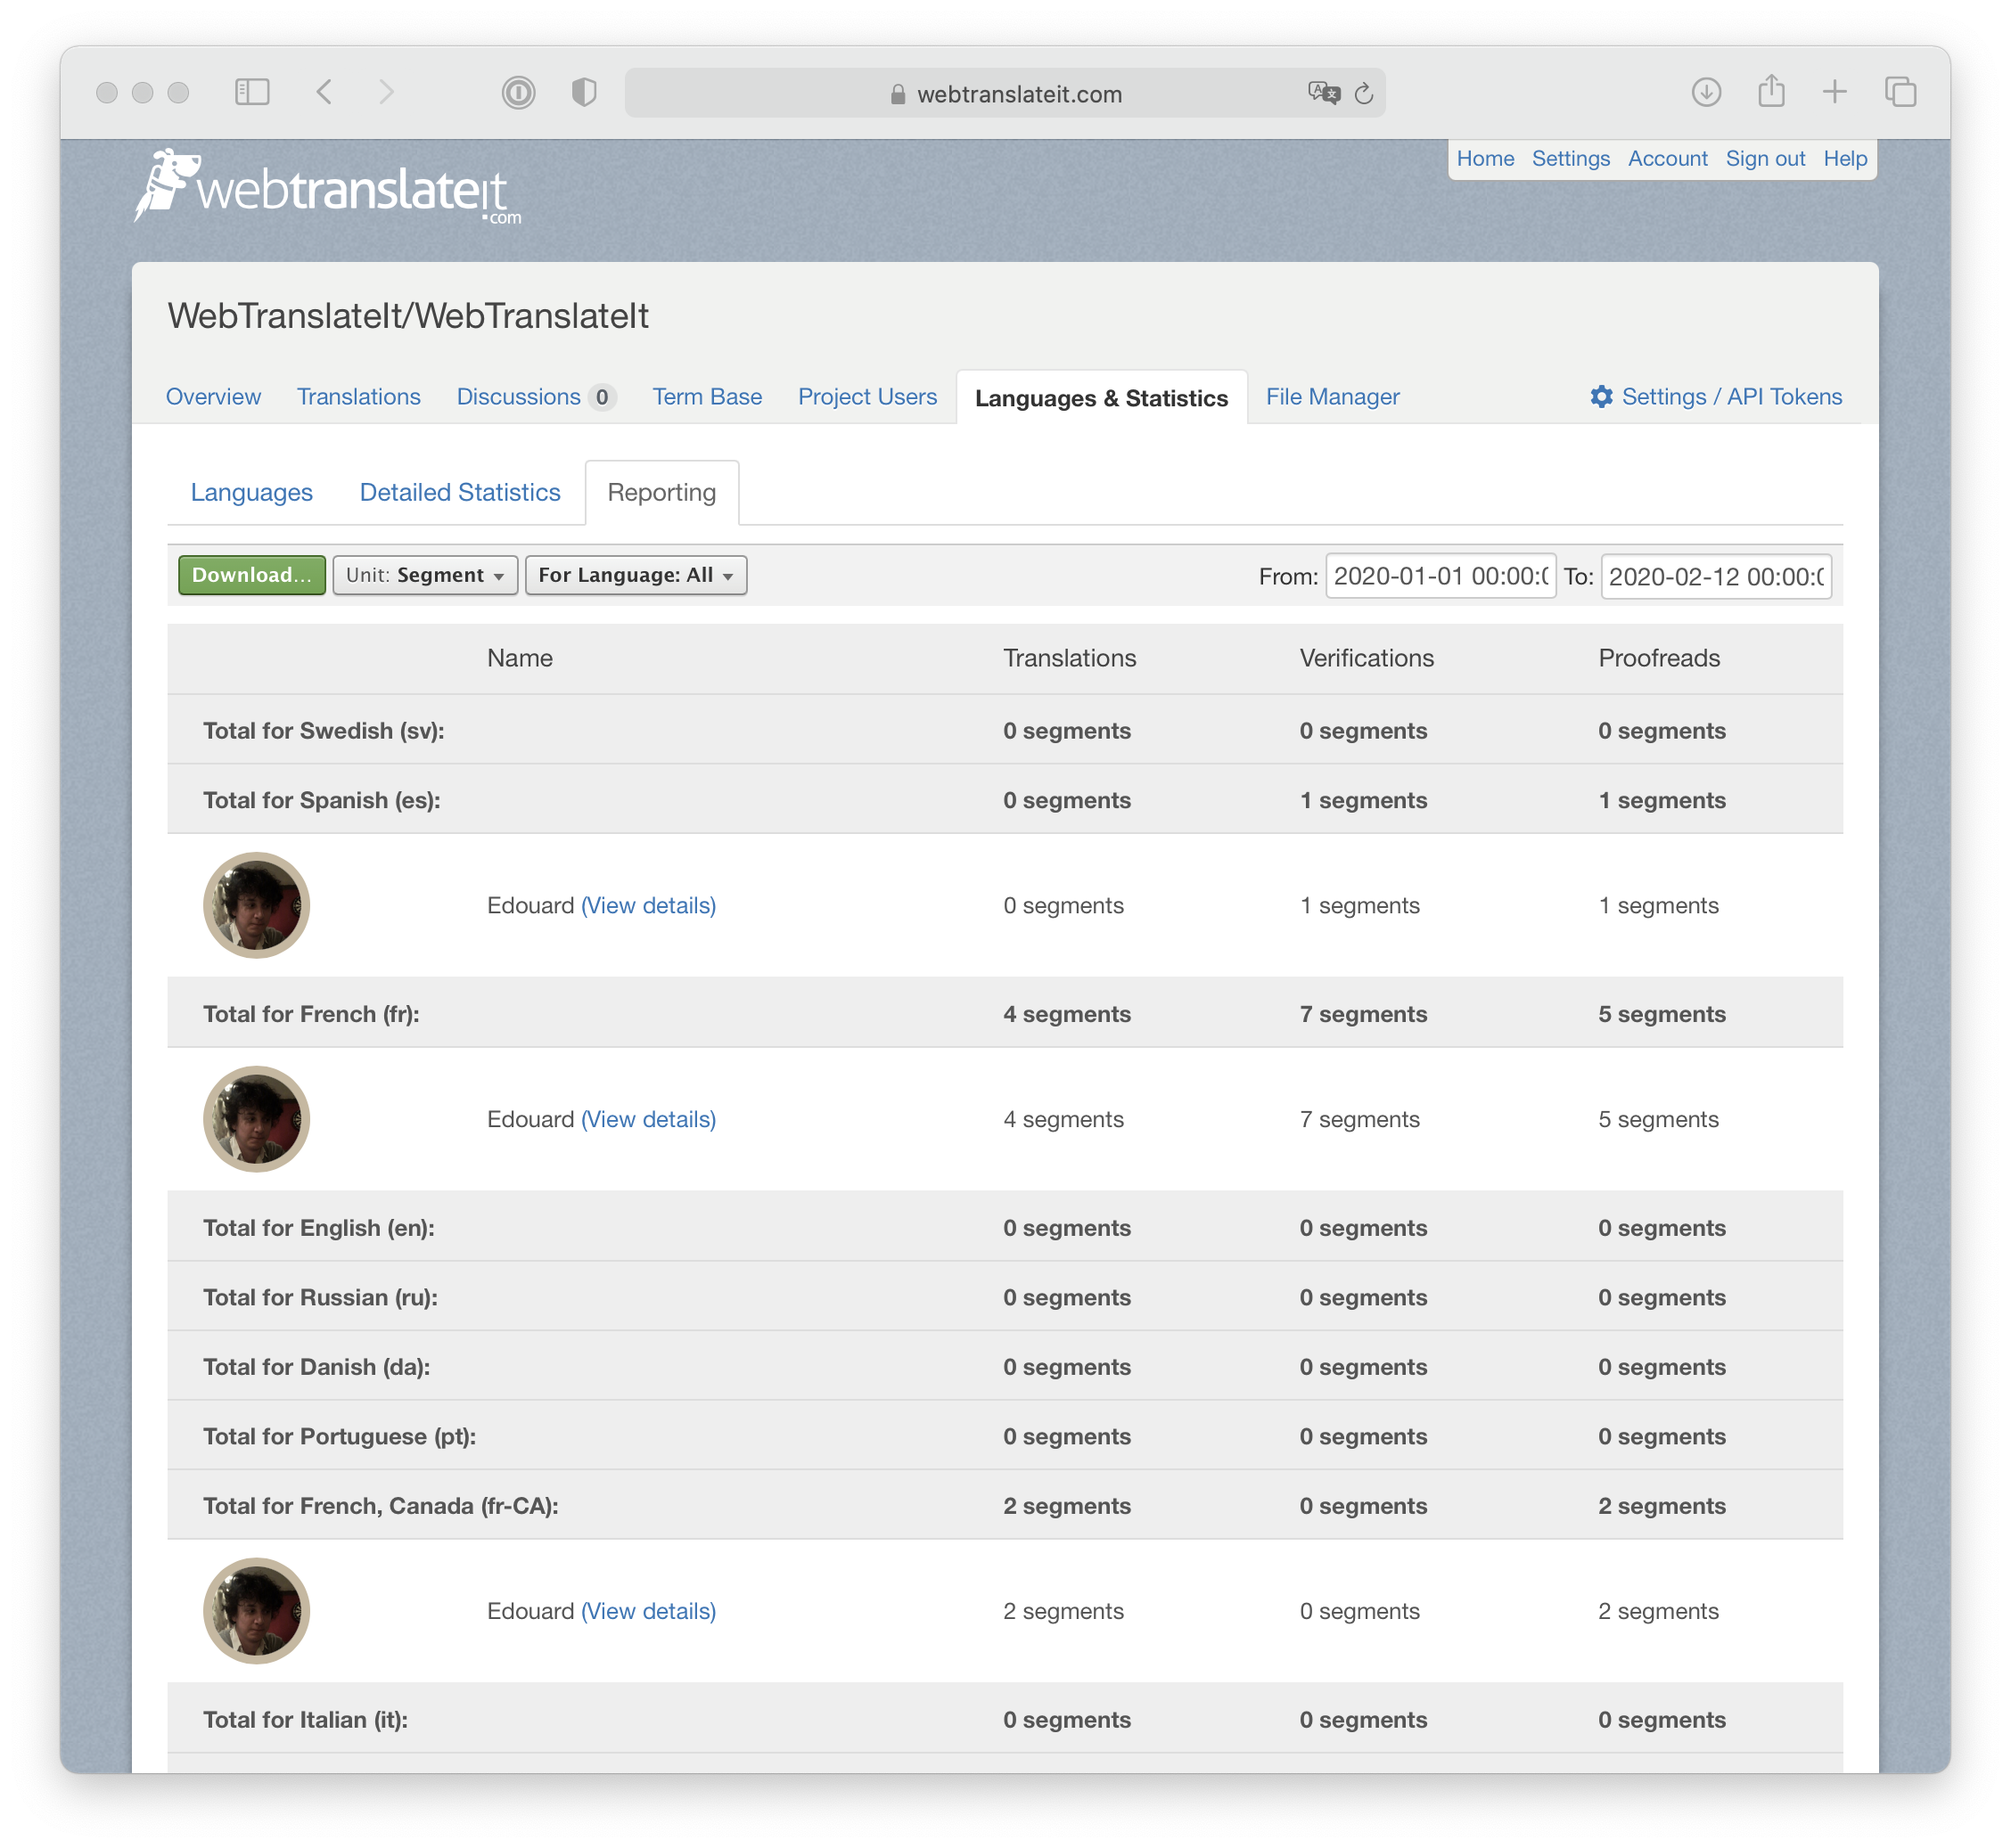Click the Total for Russian (ru): row label
The image size is (2011, 1848).
click(321, 1297)
